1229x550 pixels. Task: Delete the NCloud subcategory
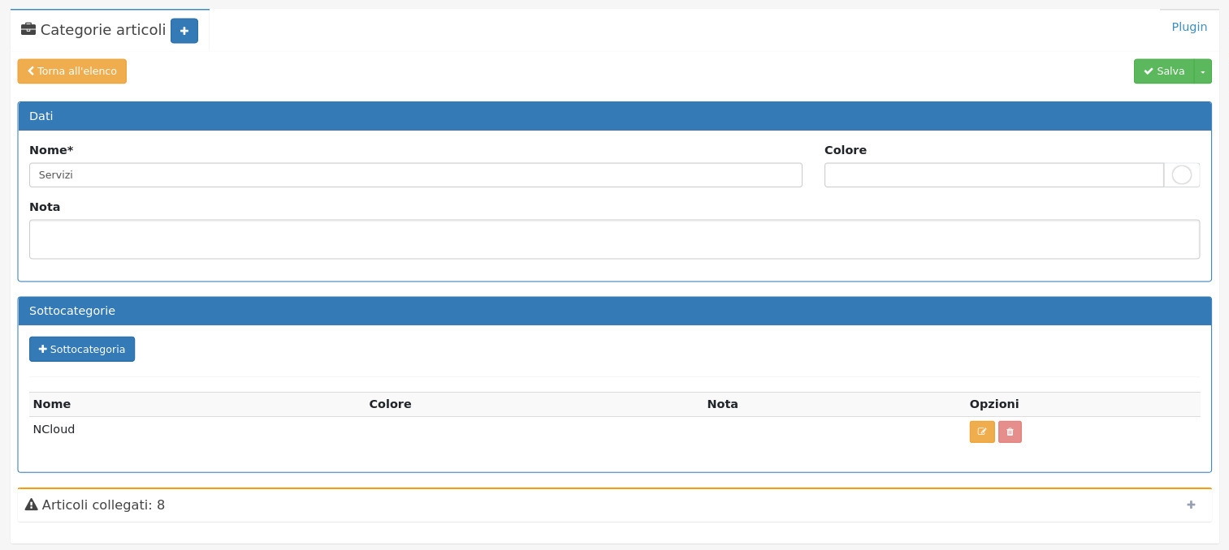point(1010,432)
